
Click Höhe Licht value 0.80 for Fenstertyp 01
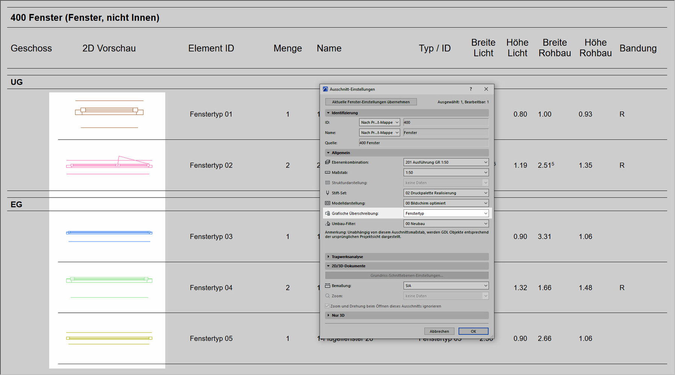520,114
